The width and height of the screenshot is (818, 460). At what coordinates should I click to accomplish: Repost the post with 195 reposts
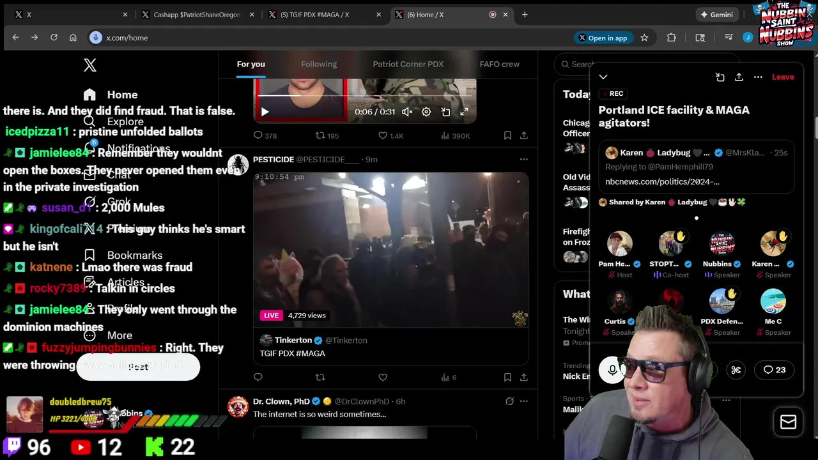(x=327, y=135)
